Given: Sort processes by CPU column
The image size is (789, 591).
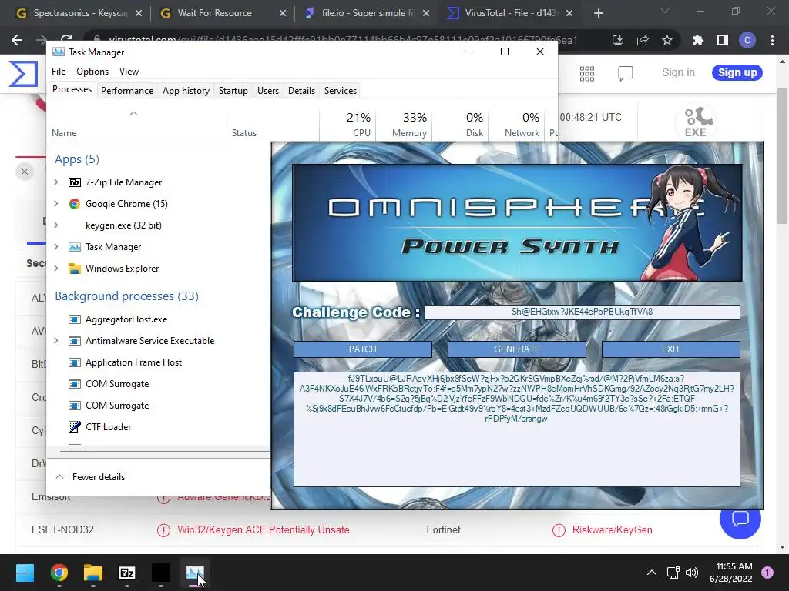Looking at the screenshot, I should pos(348,124).
